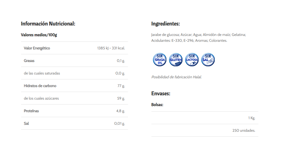
Task: Click the Valor Energético row label
Action: (x=37, y=48)
